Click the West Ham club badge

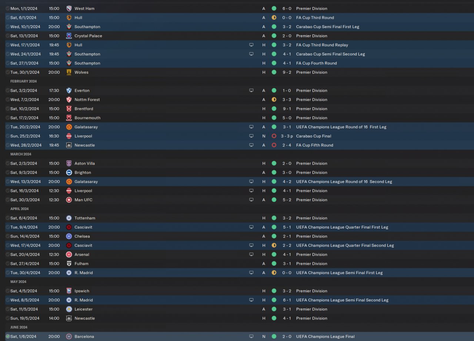(x=69, y=9)
